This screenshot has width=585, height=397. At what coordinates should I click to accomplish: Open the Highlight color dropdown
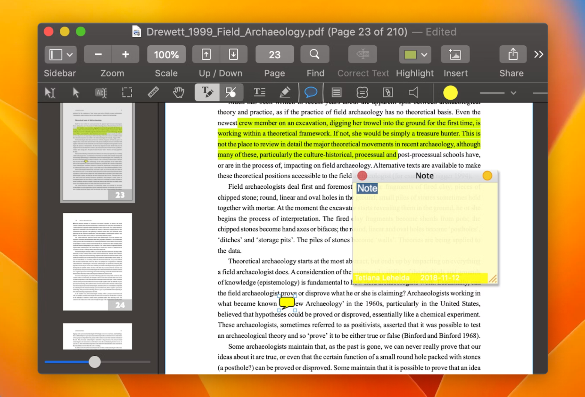(x=424, y=54)
